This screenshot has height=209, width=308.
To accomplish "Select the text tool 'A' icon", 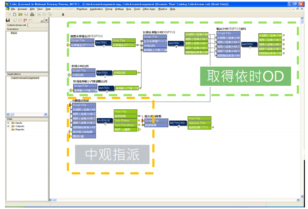I will [63, 14].
